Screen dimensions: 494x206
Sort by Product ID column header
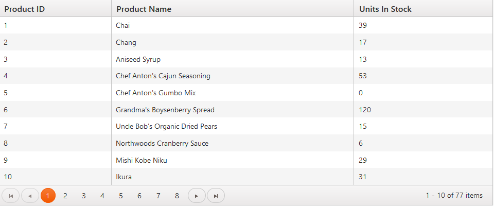(x=25, y=9)
